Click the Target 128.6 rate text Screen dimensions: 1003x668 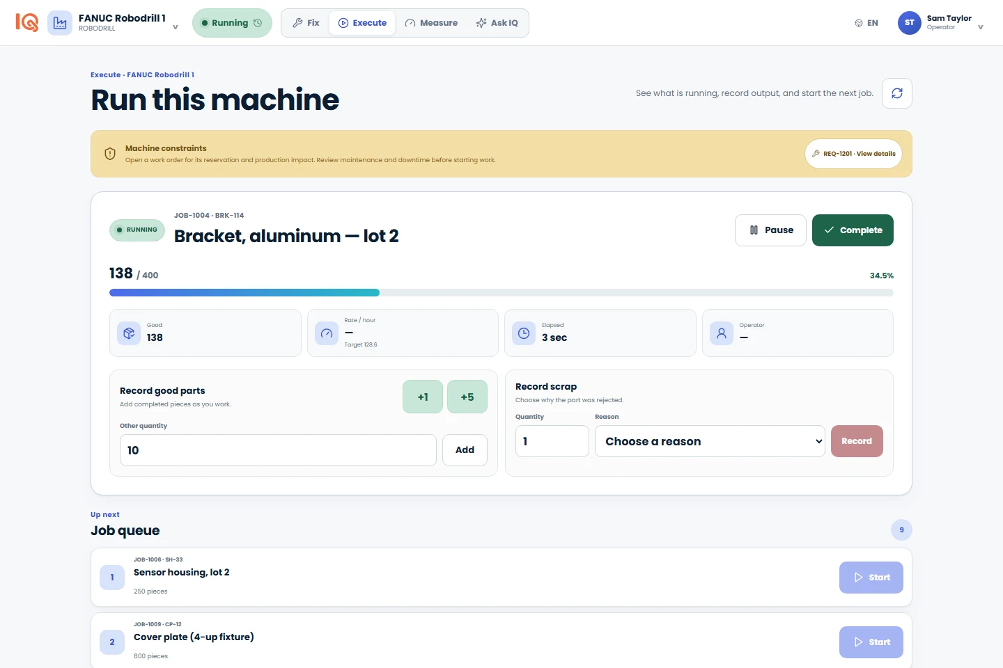[361, 344]
